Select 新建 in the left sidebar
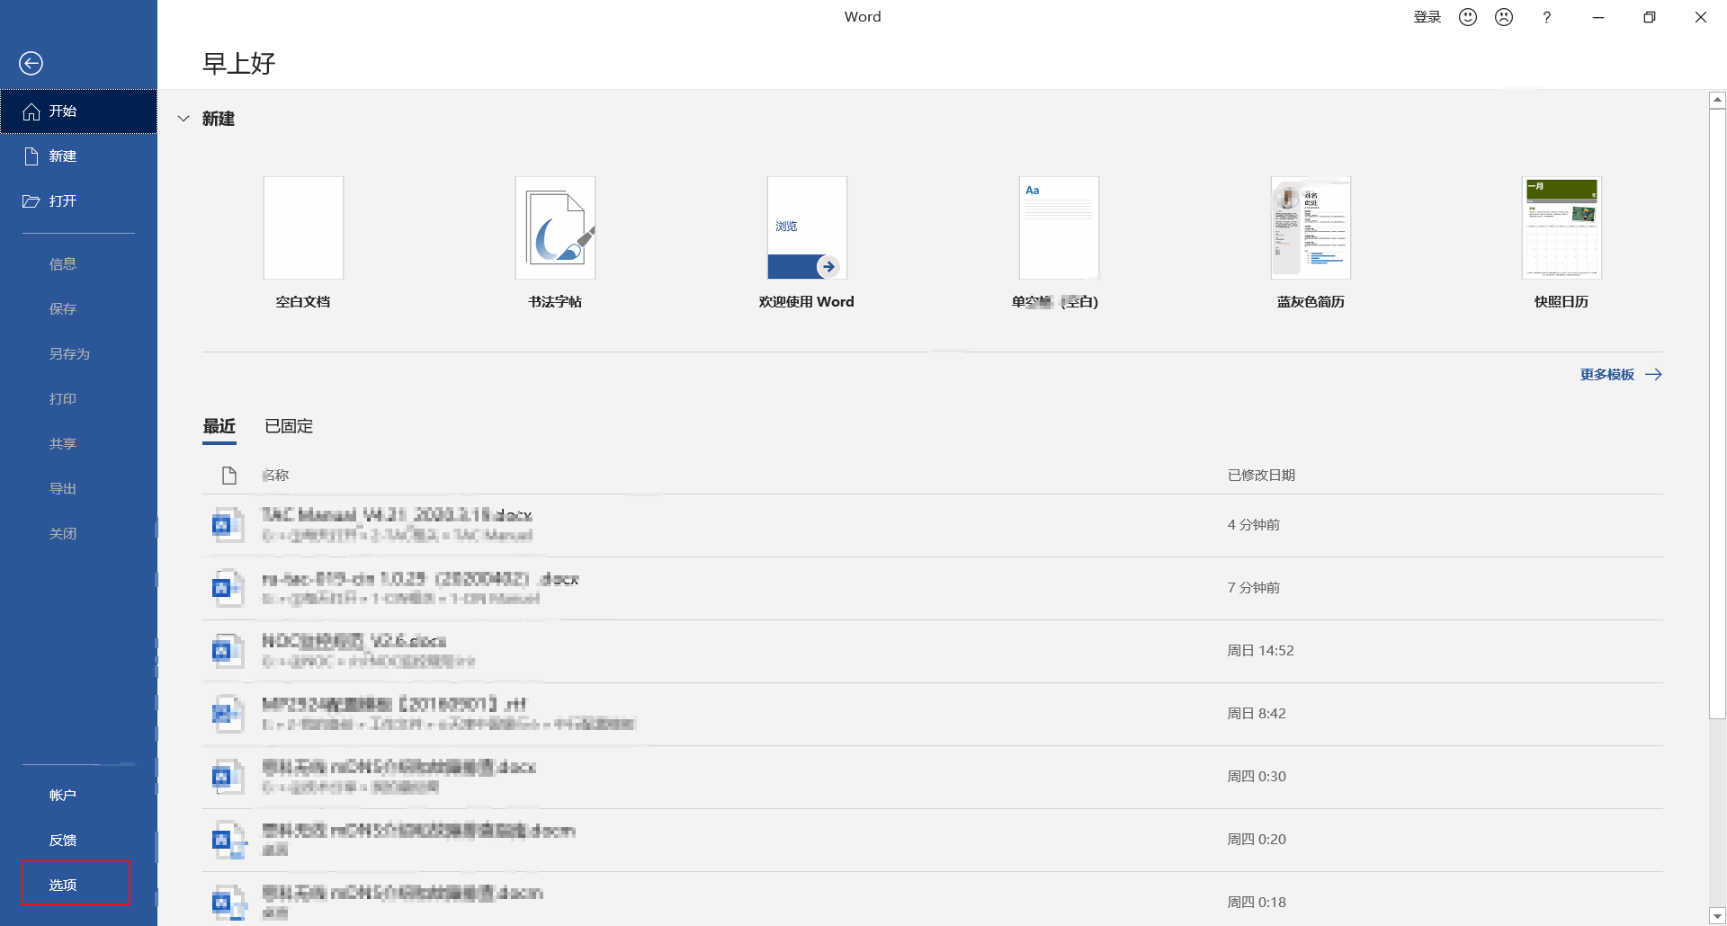 click(78, 156)
